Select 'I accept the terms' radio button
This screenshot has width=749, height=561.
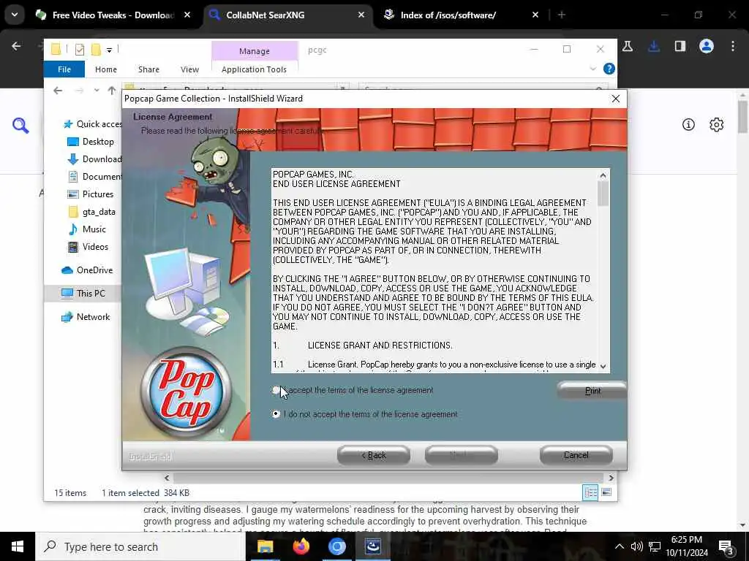pyautogui.click(x=276, y=390)
